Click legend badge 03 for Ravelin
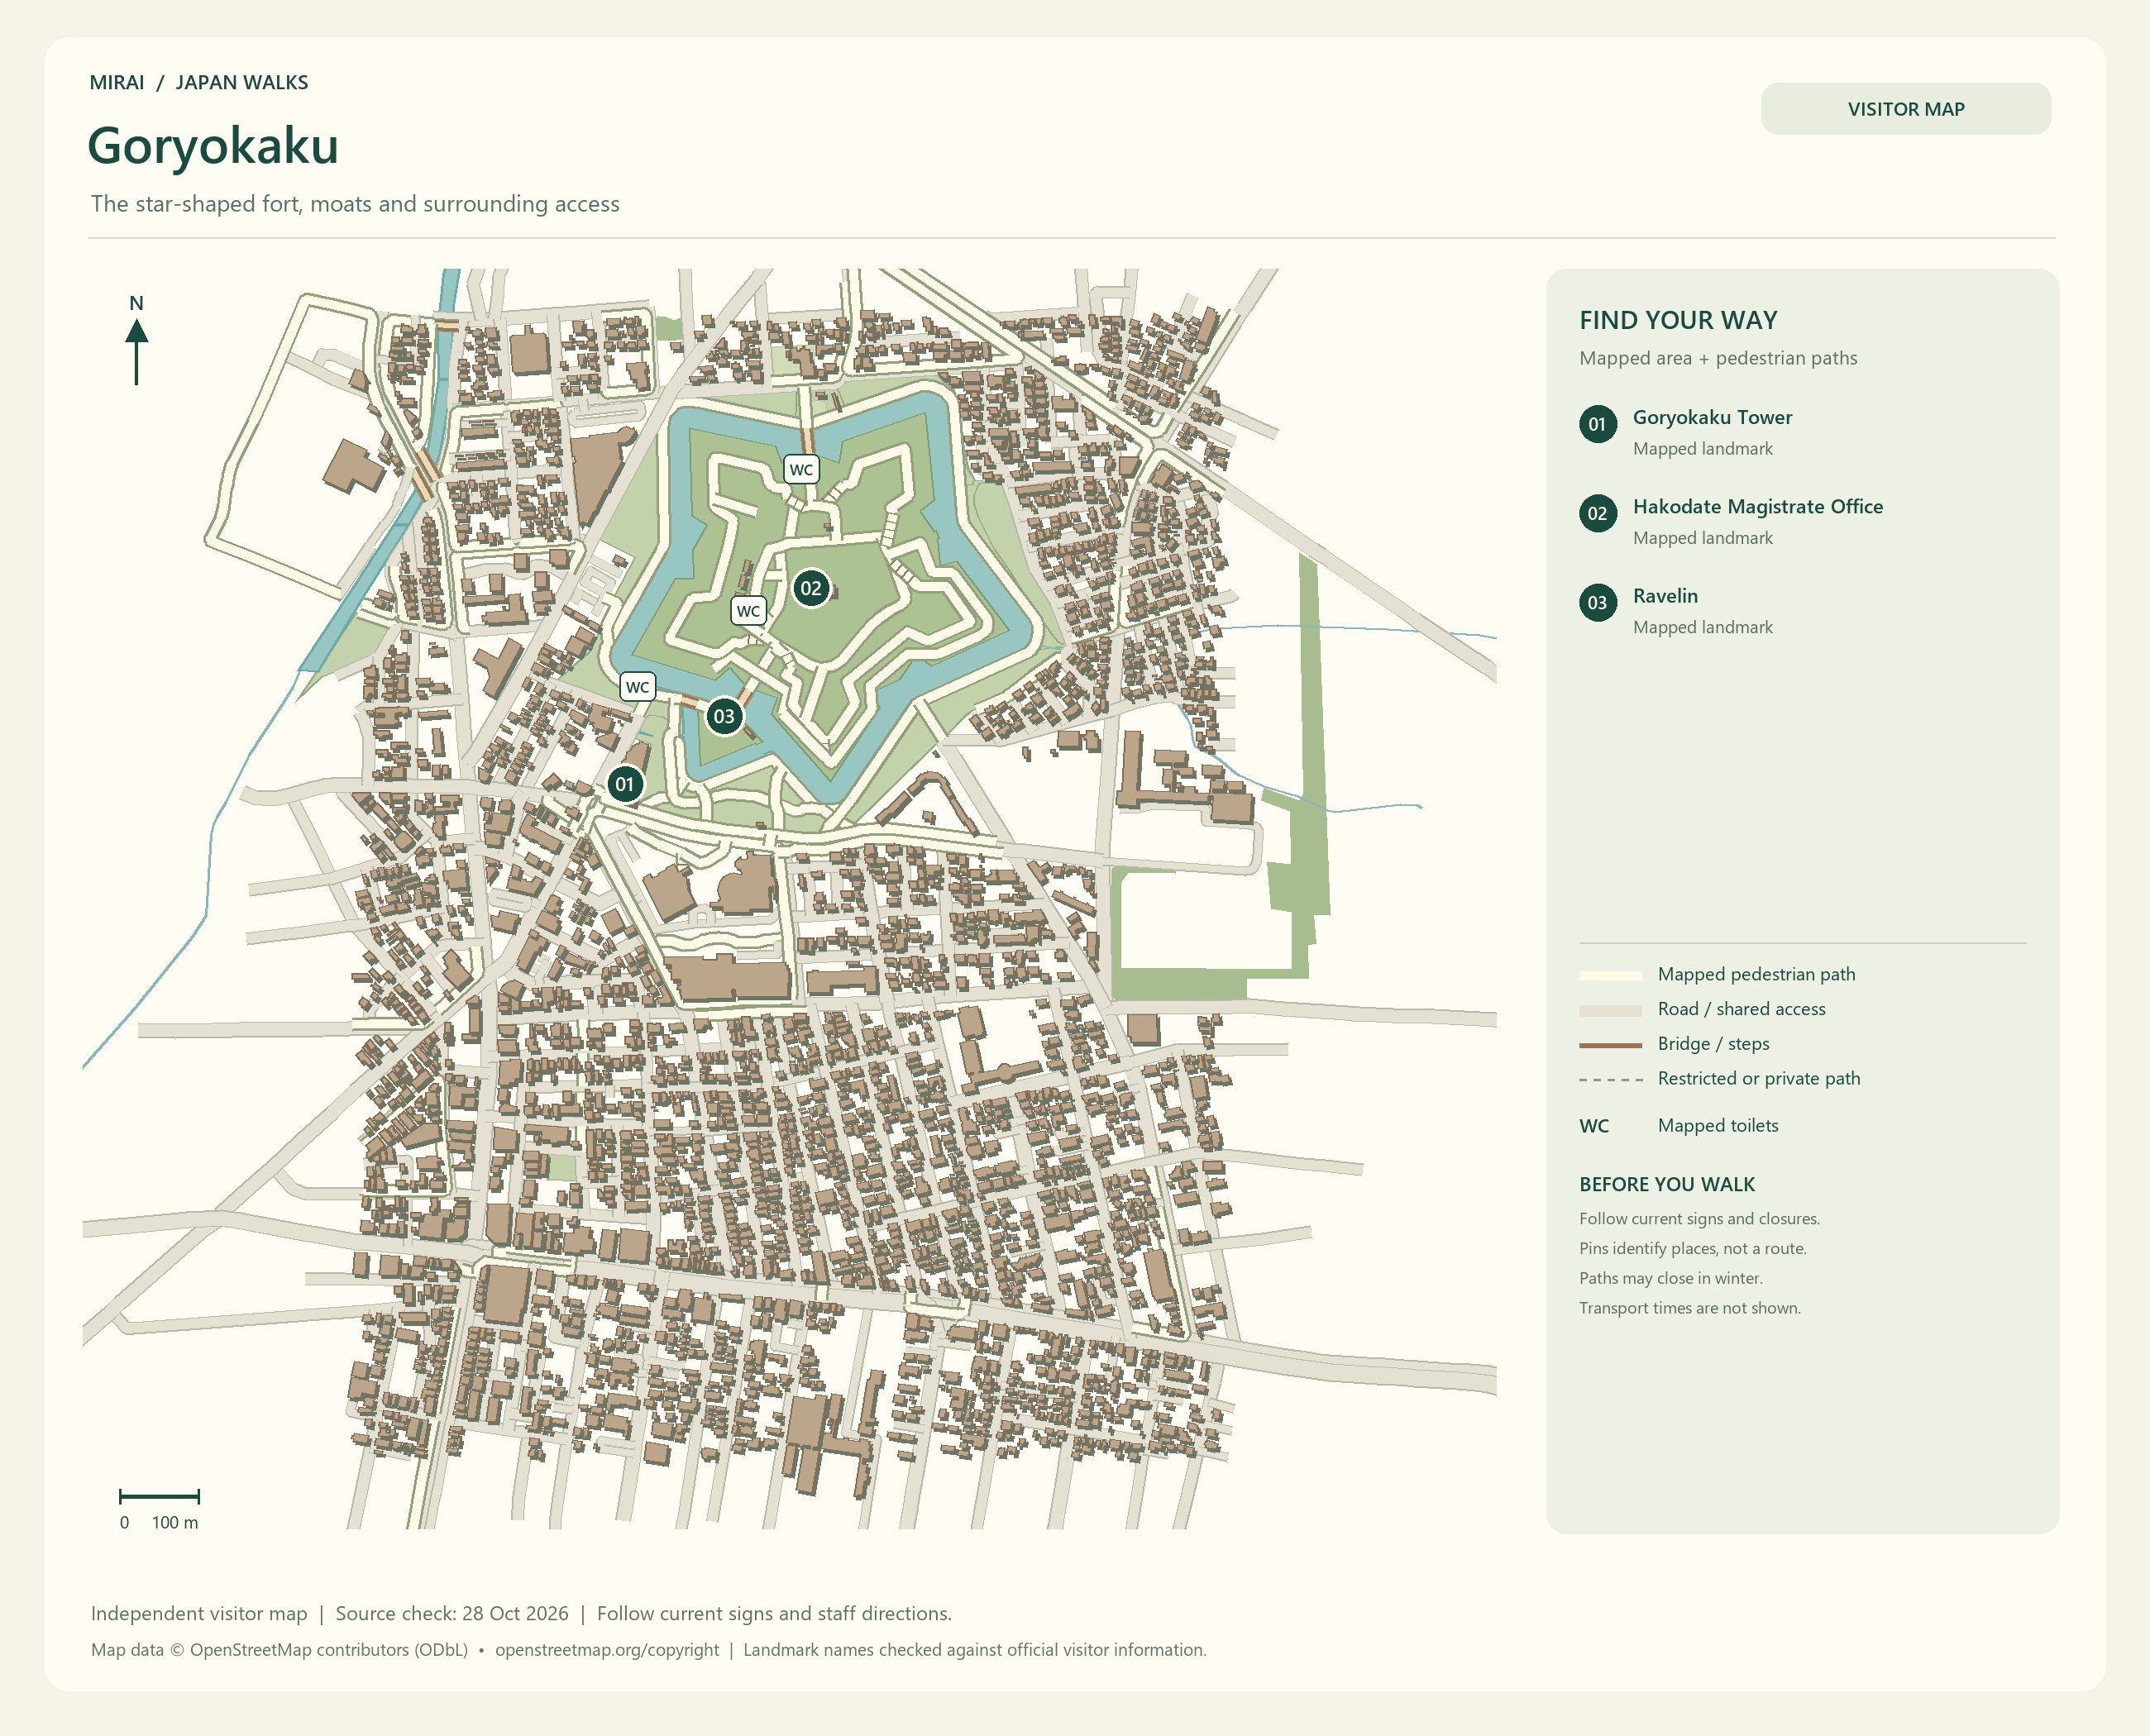 [1597, 603]
